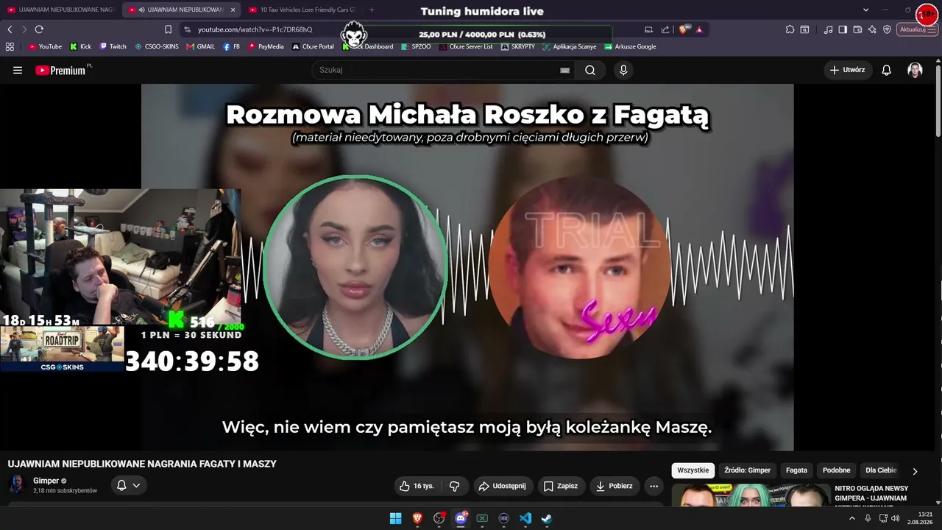The height and width of the screenshot is (530, 942).
Task: Open YouTube notifications bell in header
Action: point(887,70)
